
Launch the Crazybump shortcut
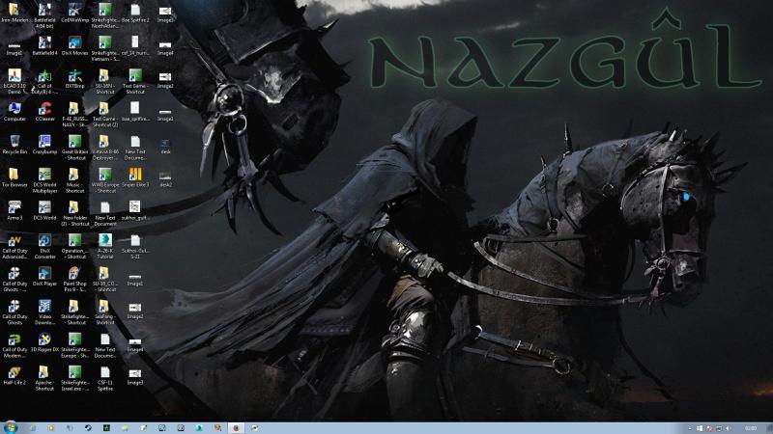(44, 145)
